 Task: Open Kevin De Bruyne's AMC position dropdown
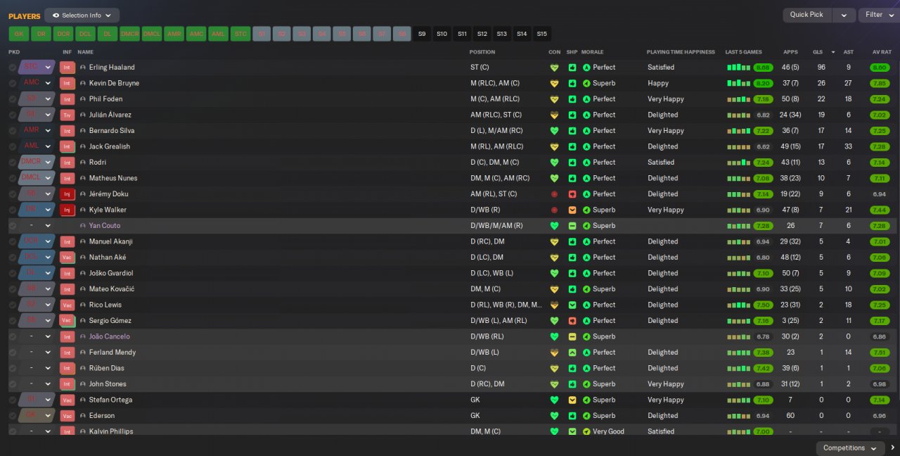point(37,83)
